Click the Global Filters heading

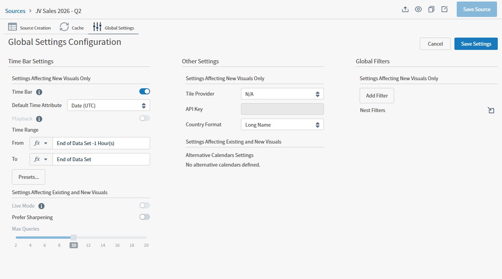373,61
